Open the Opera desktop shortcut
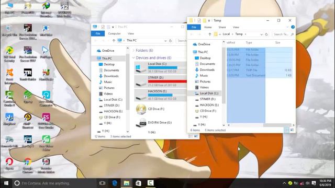This screenshot has width=335, height=188. click(x=9, y=163)
